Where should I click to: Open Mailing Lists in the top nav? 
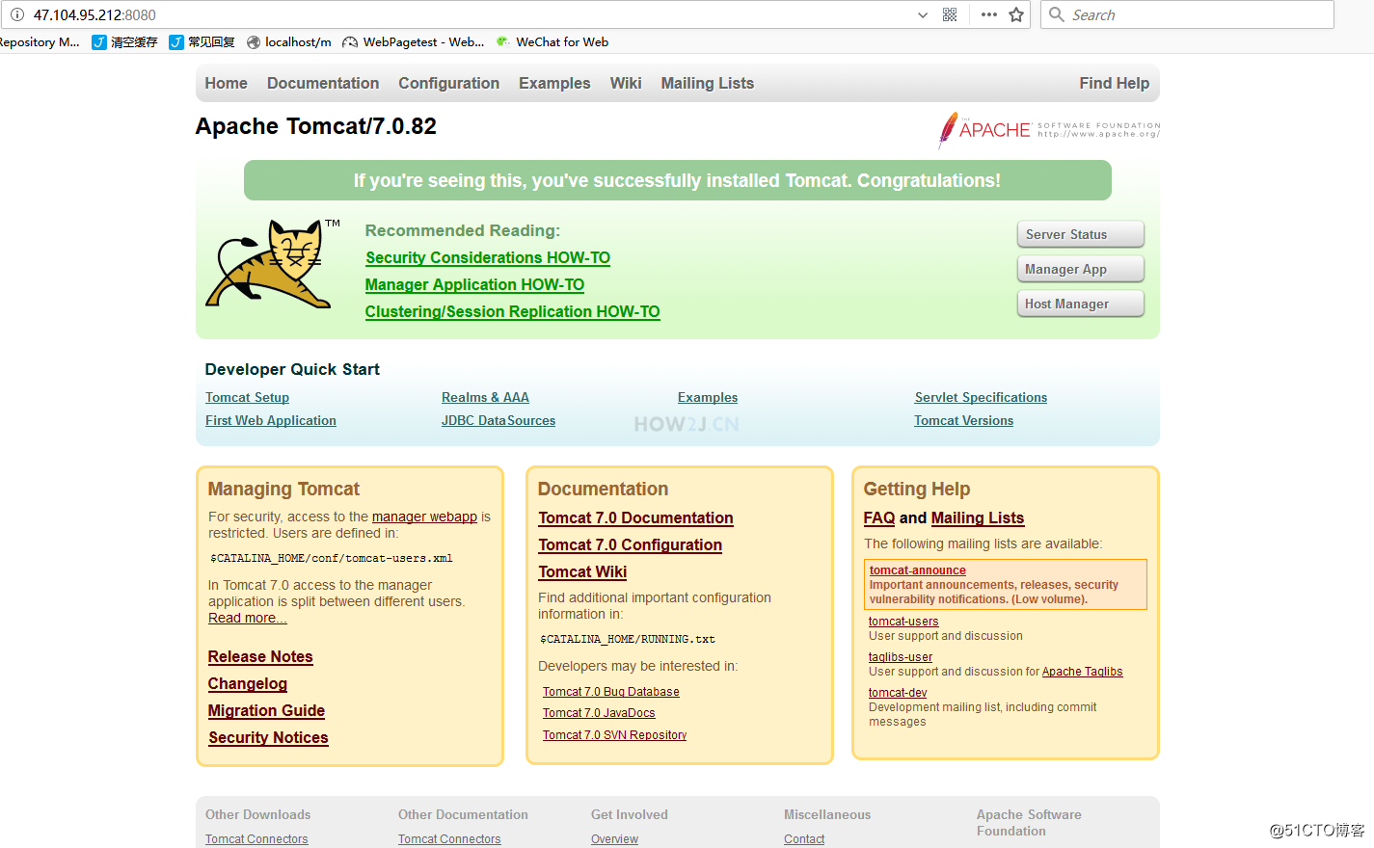pos(708,83)
